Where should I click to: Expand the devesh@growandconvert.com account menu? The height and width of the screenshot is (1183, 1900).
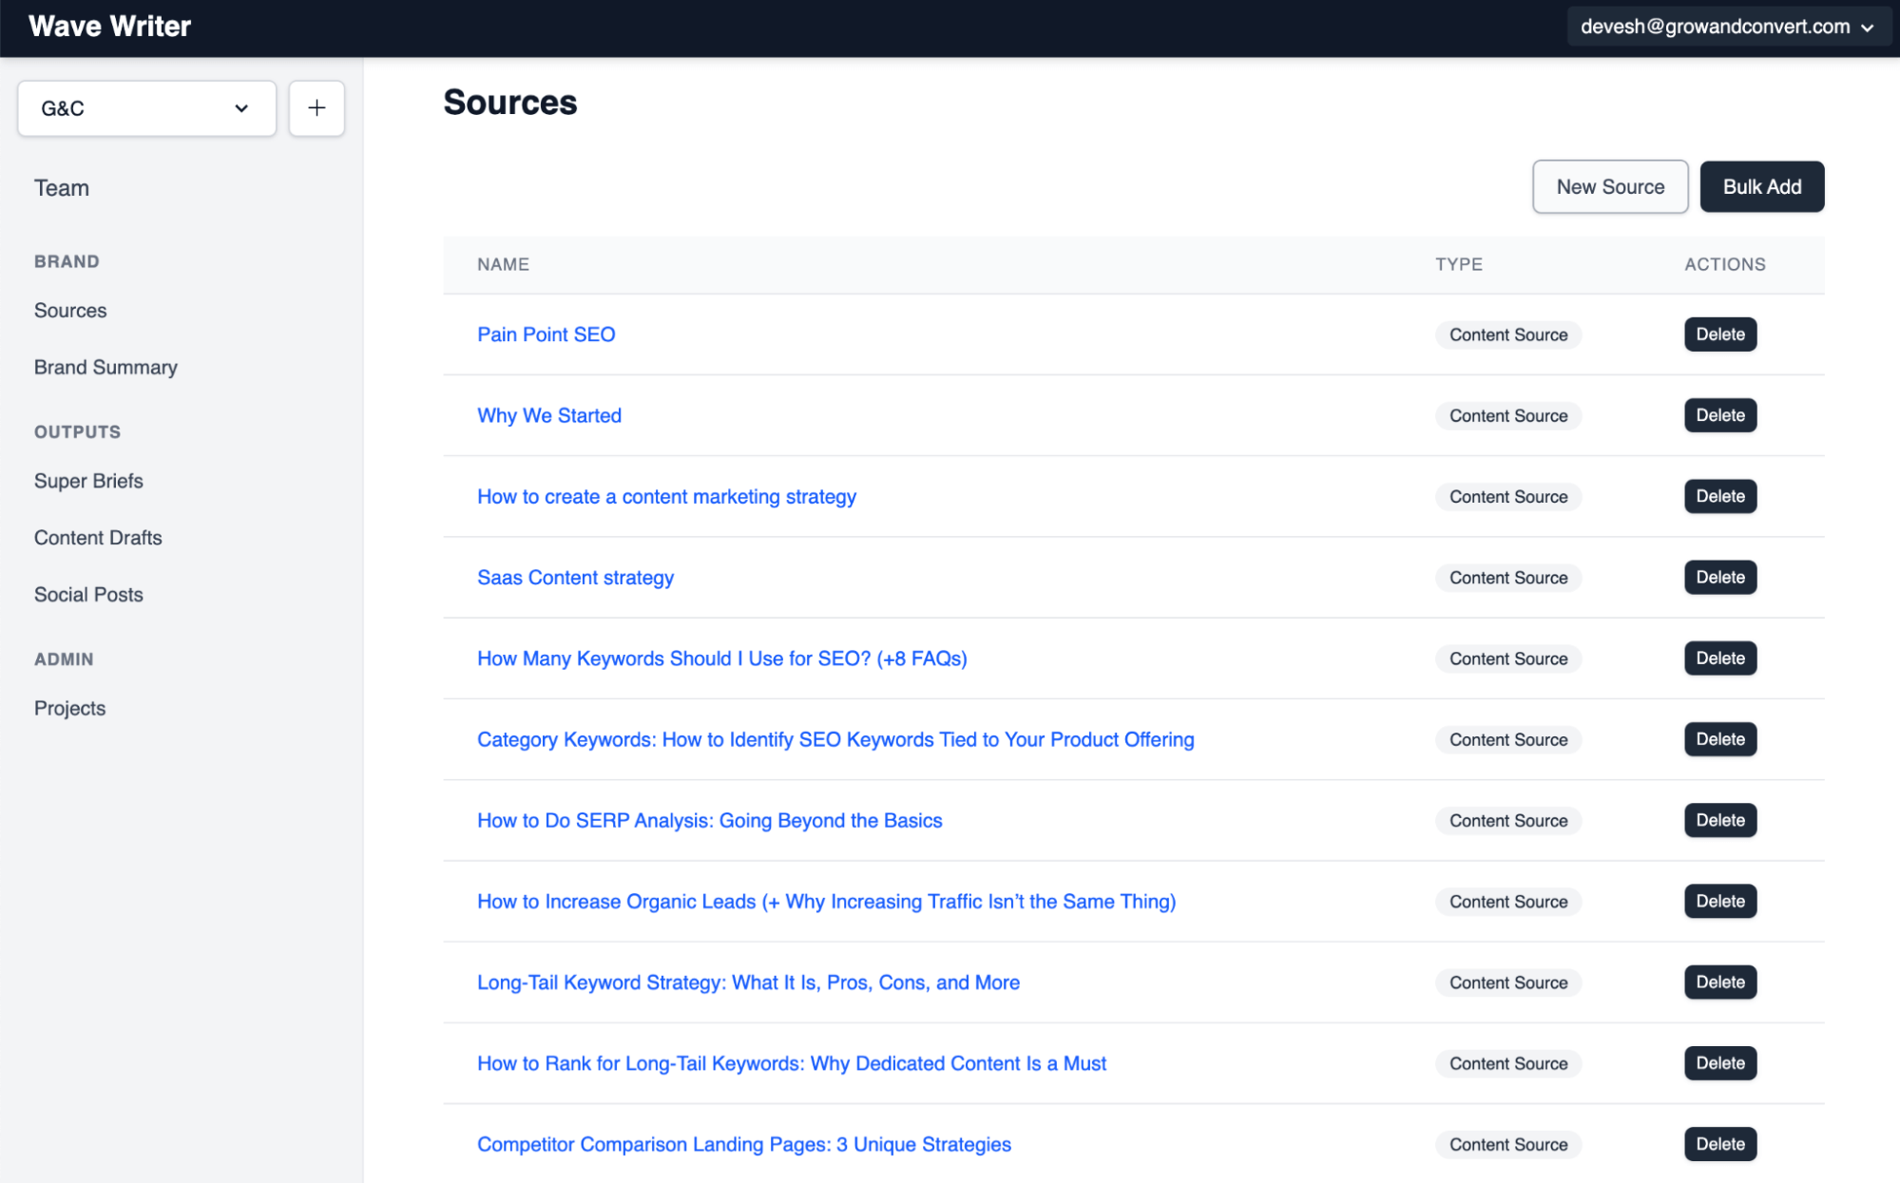(1727, 27)
